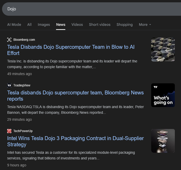181x170 pixels.
Task: Click snippet starting 'Intel has secured Tesla'
Action: [x=71, y=155]
